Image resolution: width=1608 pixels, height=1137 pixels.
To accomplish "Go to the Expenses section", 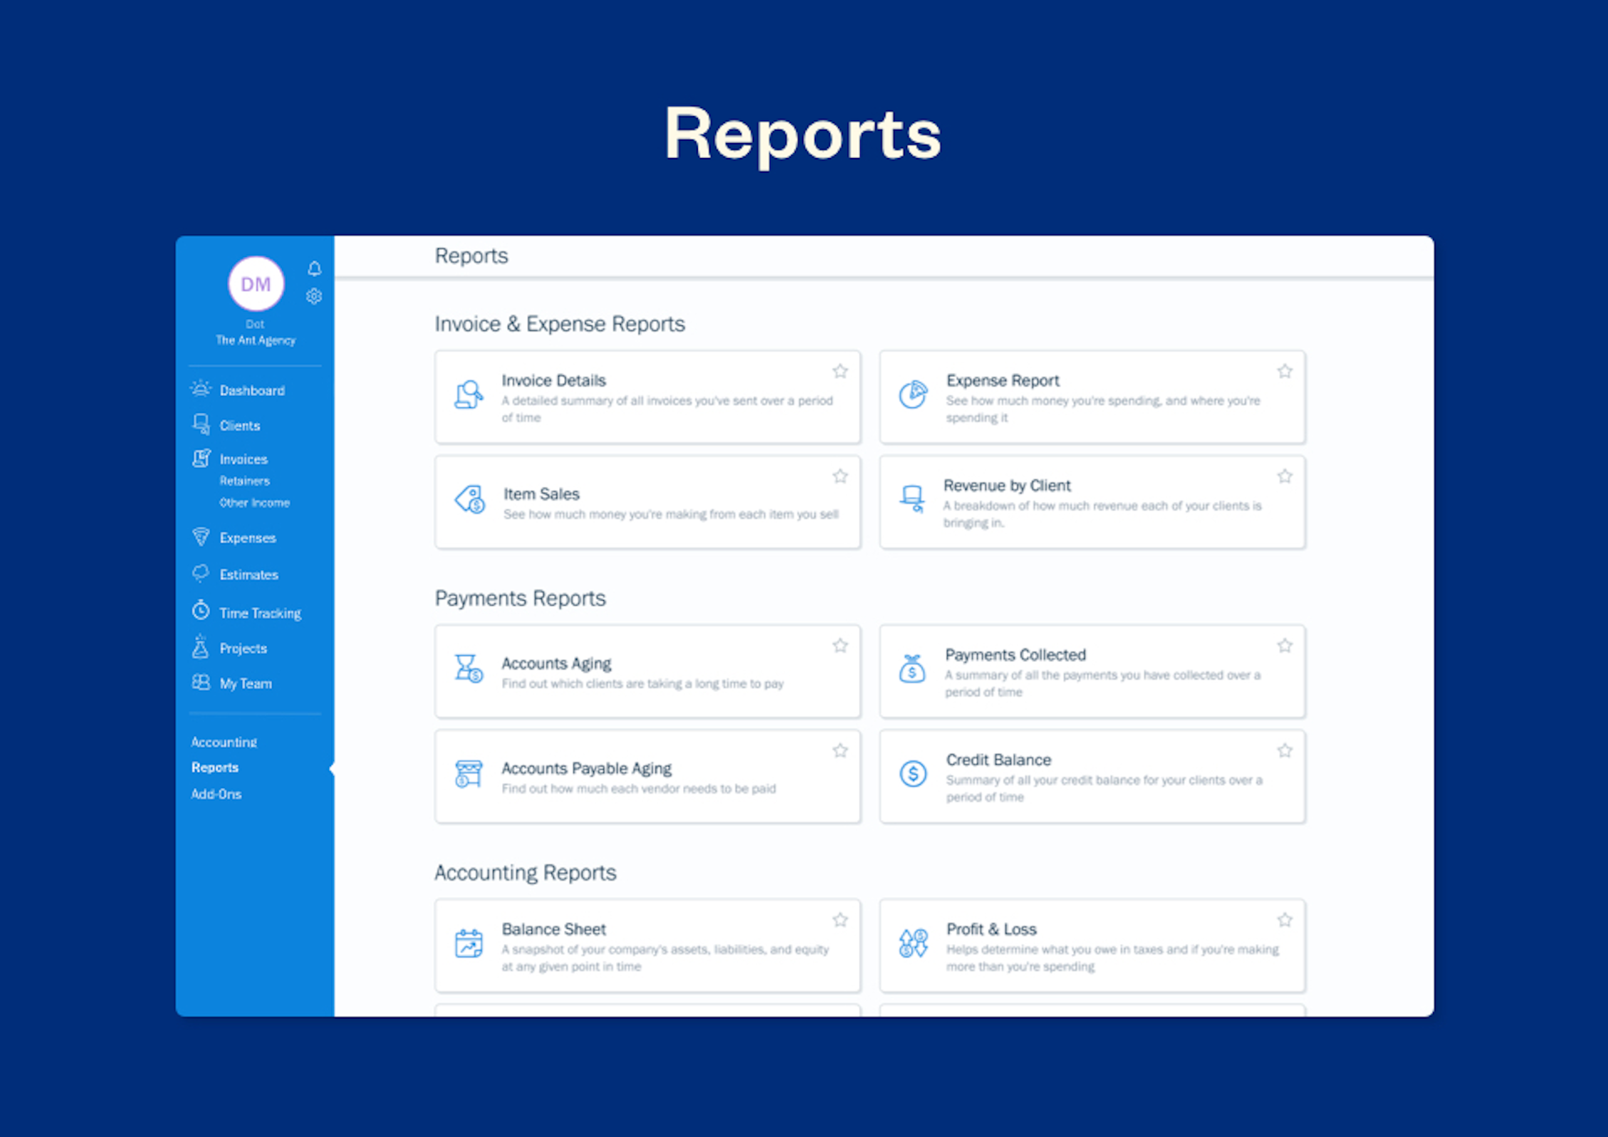I will point(247,538).
